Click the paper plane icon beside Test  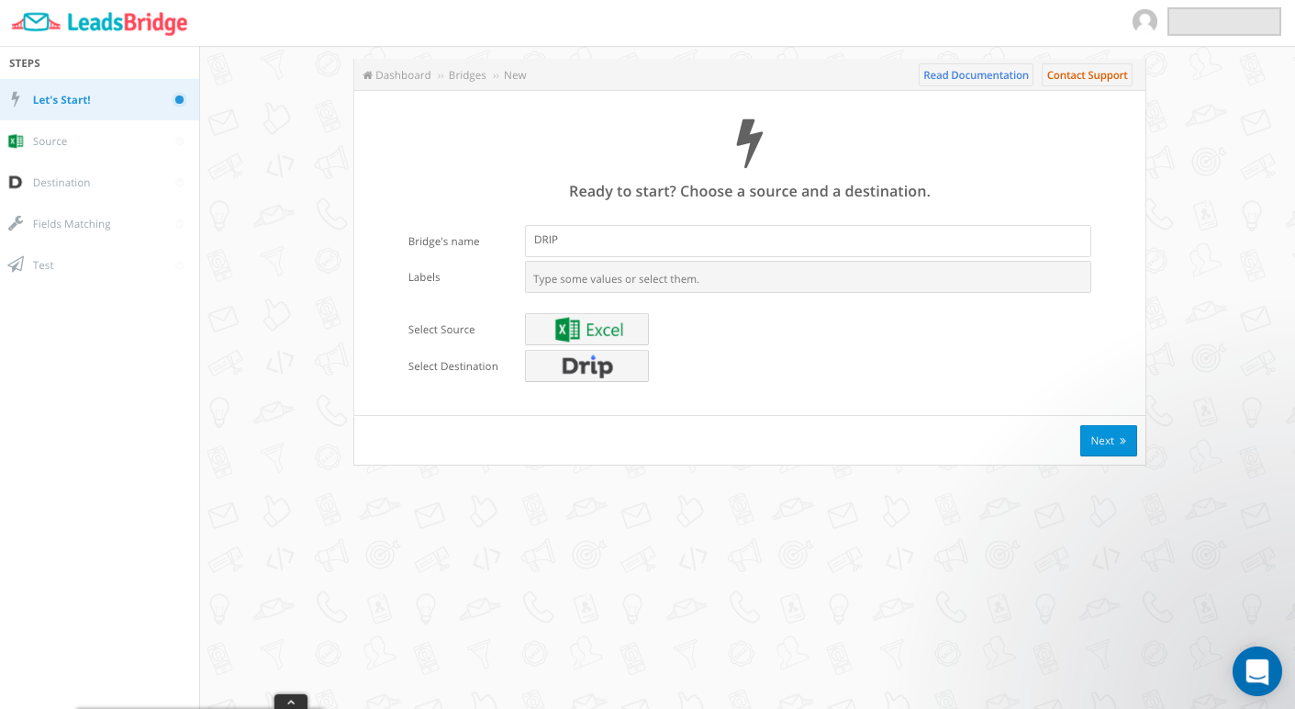coord(16,264)
